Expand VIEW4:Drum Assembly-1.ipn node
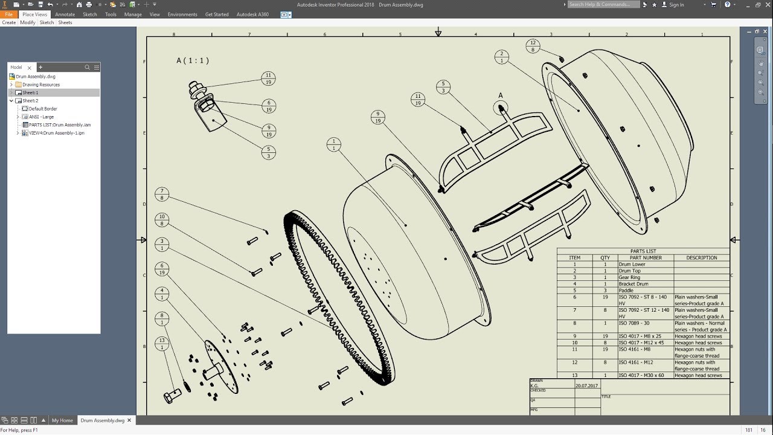Image resolution: width=773 pixels, height=435 pixels. tap(18, 132)
